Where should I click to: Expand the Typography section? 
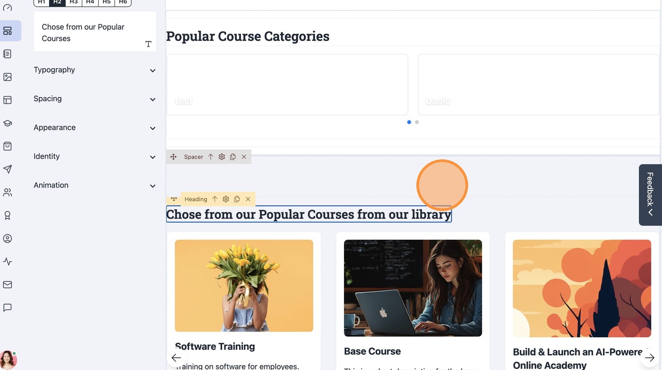[x=95, y=70]
